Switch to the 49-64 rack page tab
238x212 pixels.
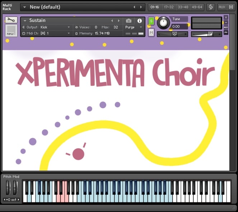[197, 7]
